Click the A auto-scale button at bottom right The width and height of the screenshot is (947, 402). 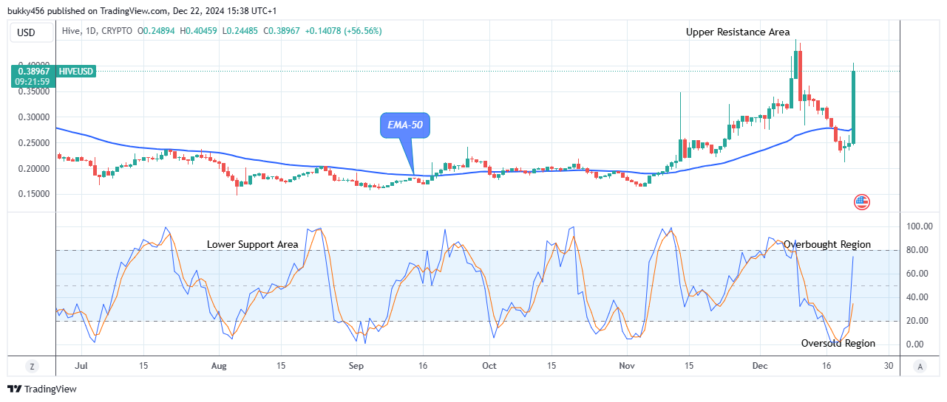(919, 366)
